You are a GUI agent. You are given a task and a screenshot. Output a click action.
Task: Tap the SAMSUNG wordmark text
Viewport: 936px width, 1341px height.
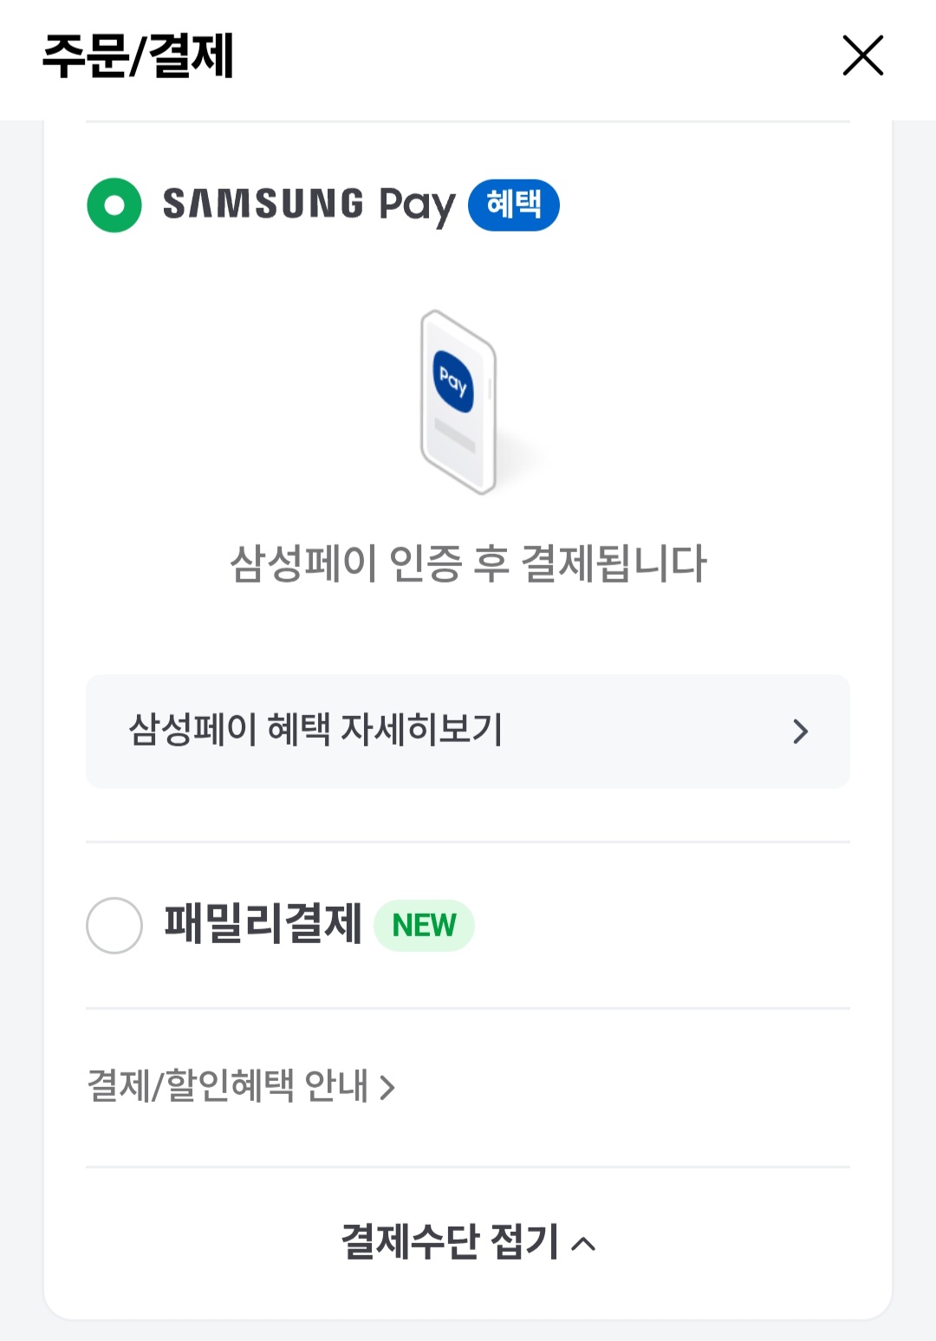263,205
